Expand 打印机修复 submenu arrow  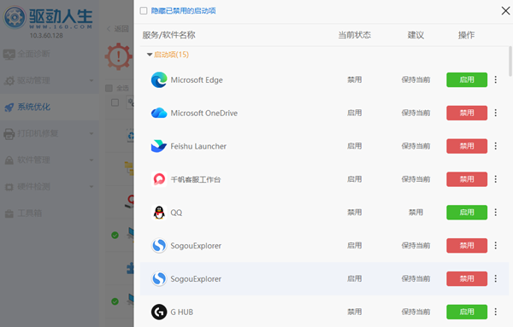(91, 133)
